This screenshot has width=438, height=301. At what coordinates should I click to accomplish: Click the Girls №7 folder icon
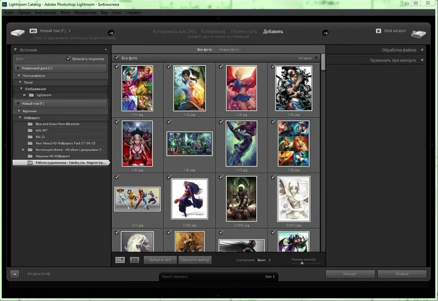[x=30, y=130]
